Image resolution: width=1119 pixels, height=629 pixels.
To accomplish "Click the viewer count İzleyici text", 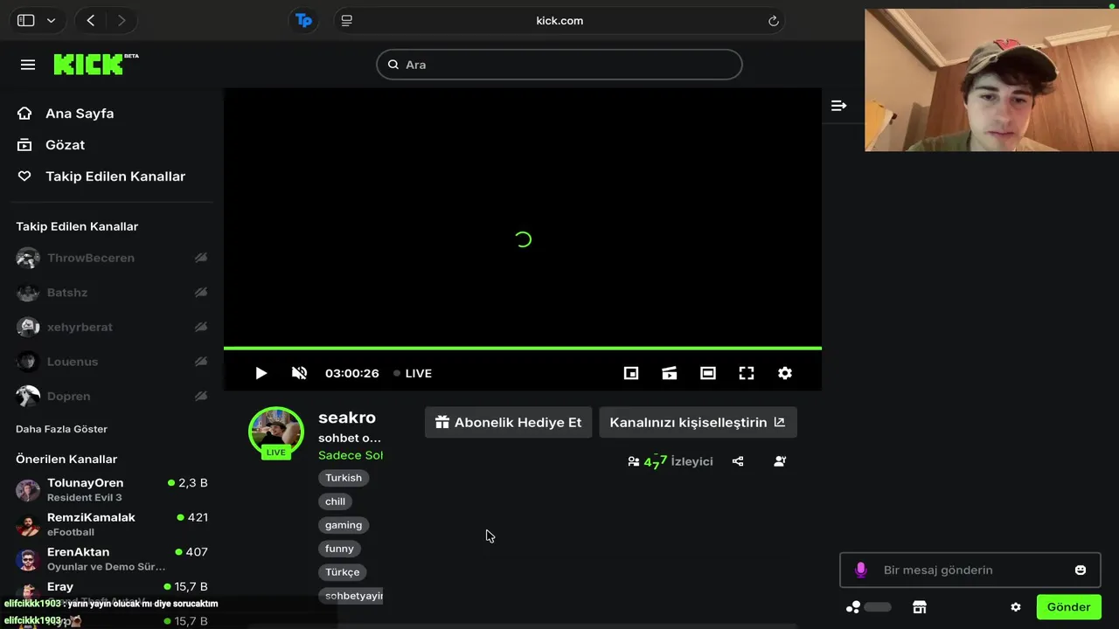I will [692, 461].
